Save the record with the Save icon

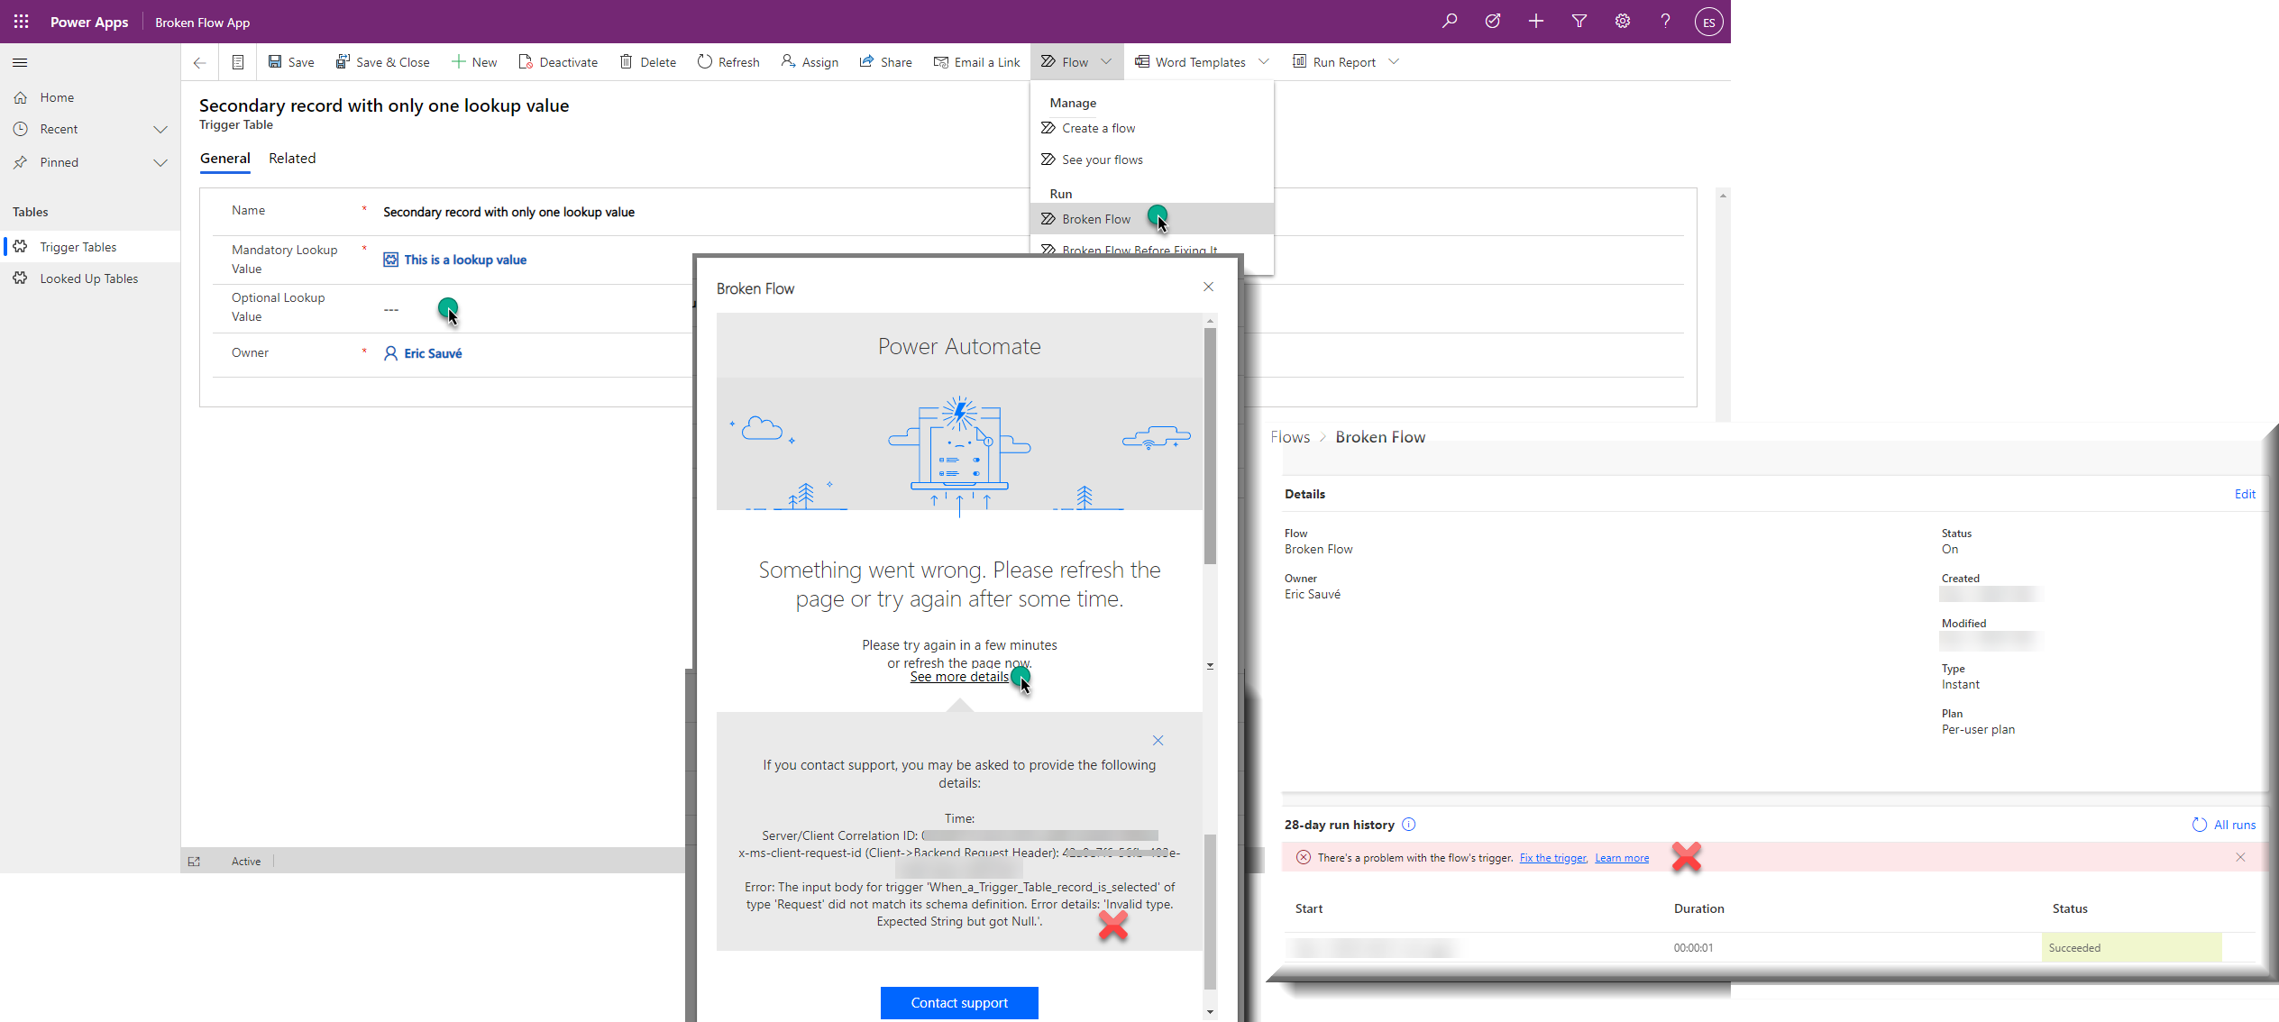tap(290, 61)
